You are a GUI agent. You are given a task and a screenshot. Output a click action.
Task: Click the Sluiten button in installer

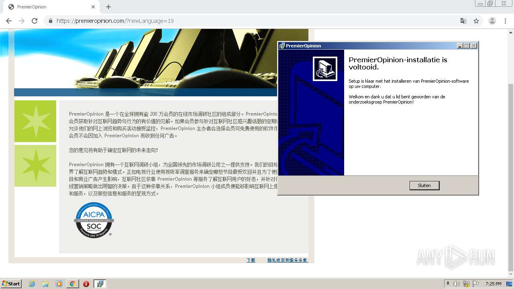[424, 185]
